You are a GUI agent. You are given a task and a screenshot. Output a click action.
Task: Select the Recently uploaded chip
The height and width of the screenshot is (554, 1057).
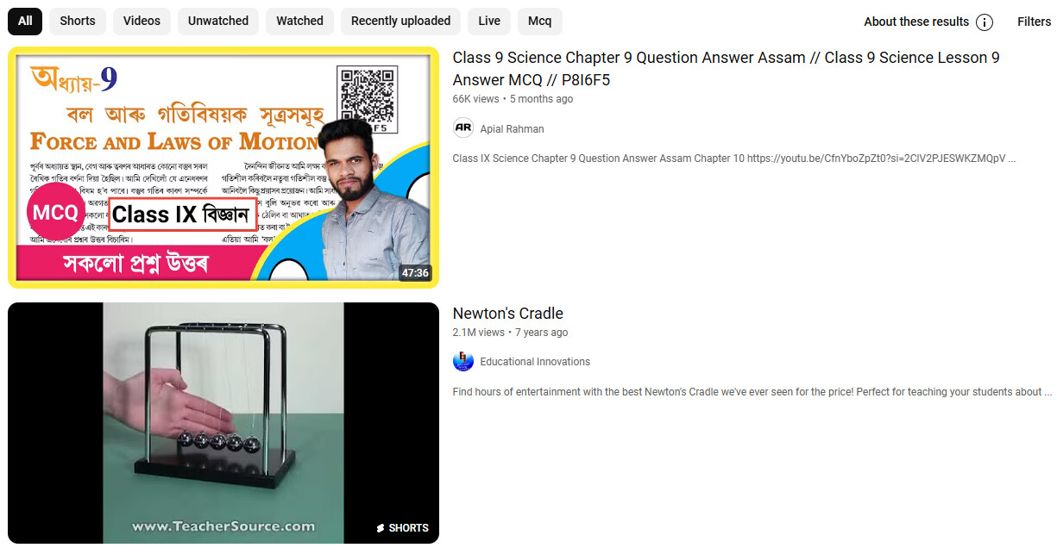click(x=400, y=21)
